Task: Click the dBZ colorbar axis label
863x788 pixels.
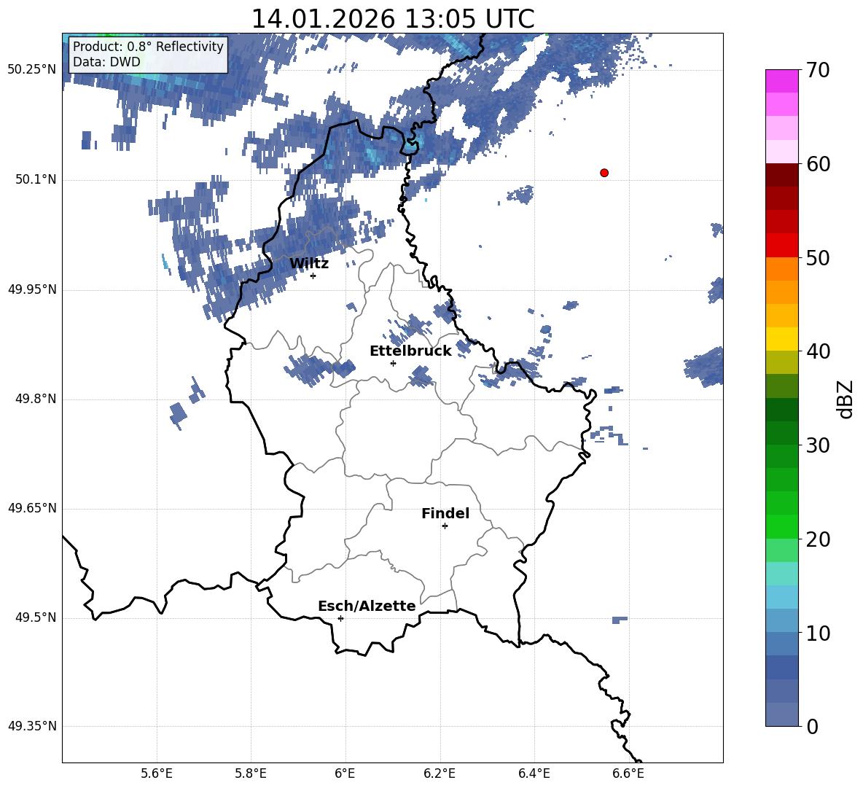Action: 846,399
